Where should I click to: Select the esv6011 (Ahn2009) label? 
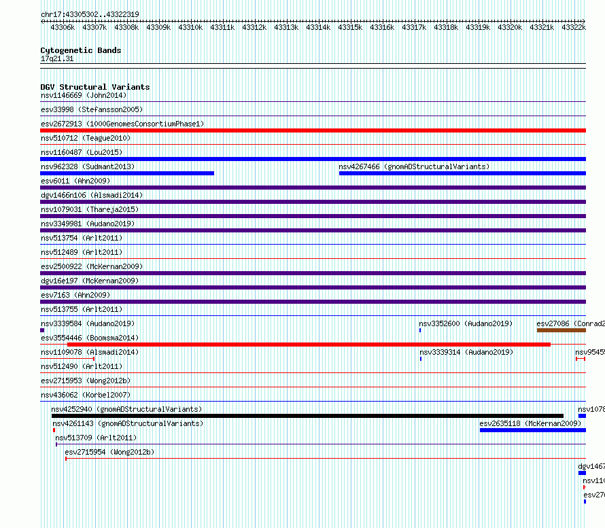click(x=75, y=181)
